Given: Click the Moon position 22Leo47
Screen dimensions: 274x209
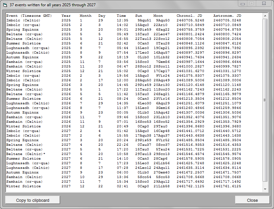Looking at the screenshot, I should point(162,34).
